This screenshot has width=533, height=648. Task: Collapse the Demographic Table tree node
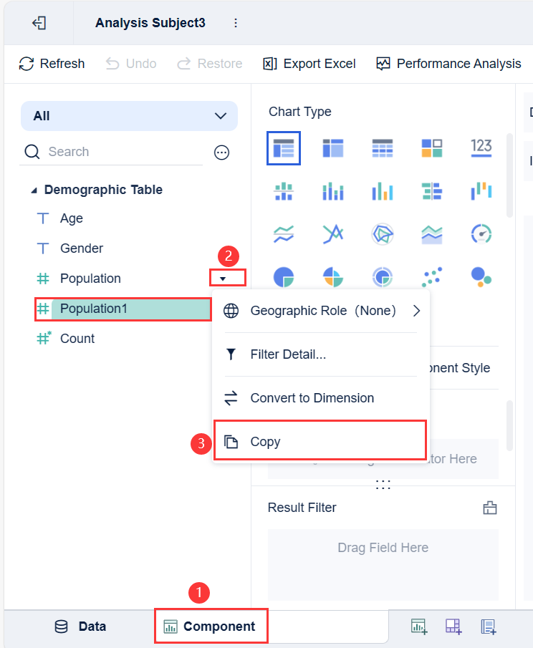pos(34,190)
